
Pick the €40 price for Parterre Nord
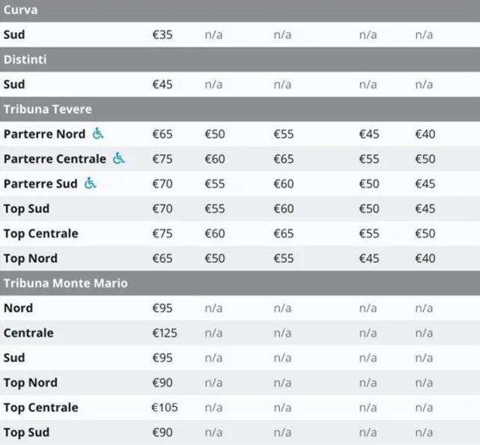[x=425, y=134]
